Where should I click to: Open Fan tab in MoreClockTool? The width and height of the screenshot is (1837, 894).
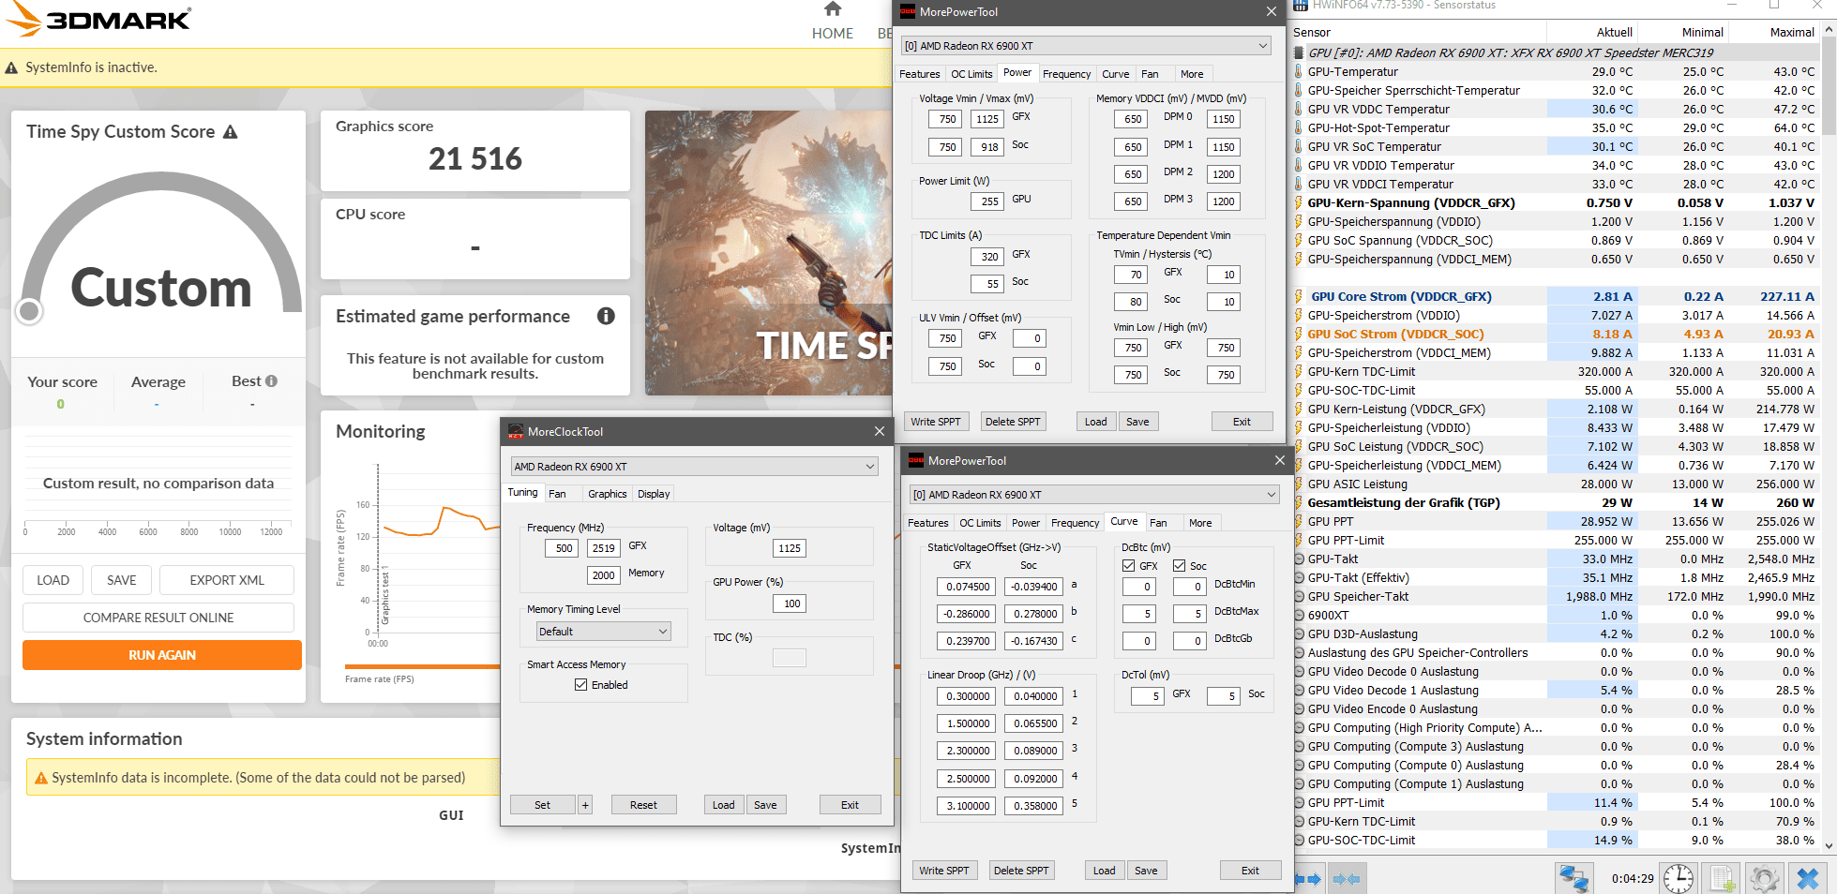pyautogui.click(x=557, y=494)
